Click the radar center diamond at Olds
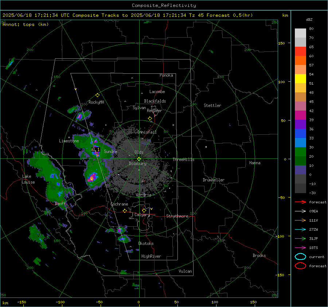The height and width of the screenshot is (307, 328). [139, 159]
